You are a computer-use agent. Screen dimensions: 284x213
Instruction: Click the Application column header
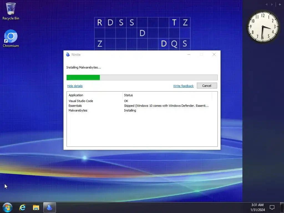pyautogui.click(x=95, y=95)
